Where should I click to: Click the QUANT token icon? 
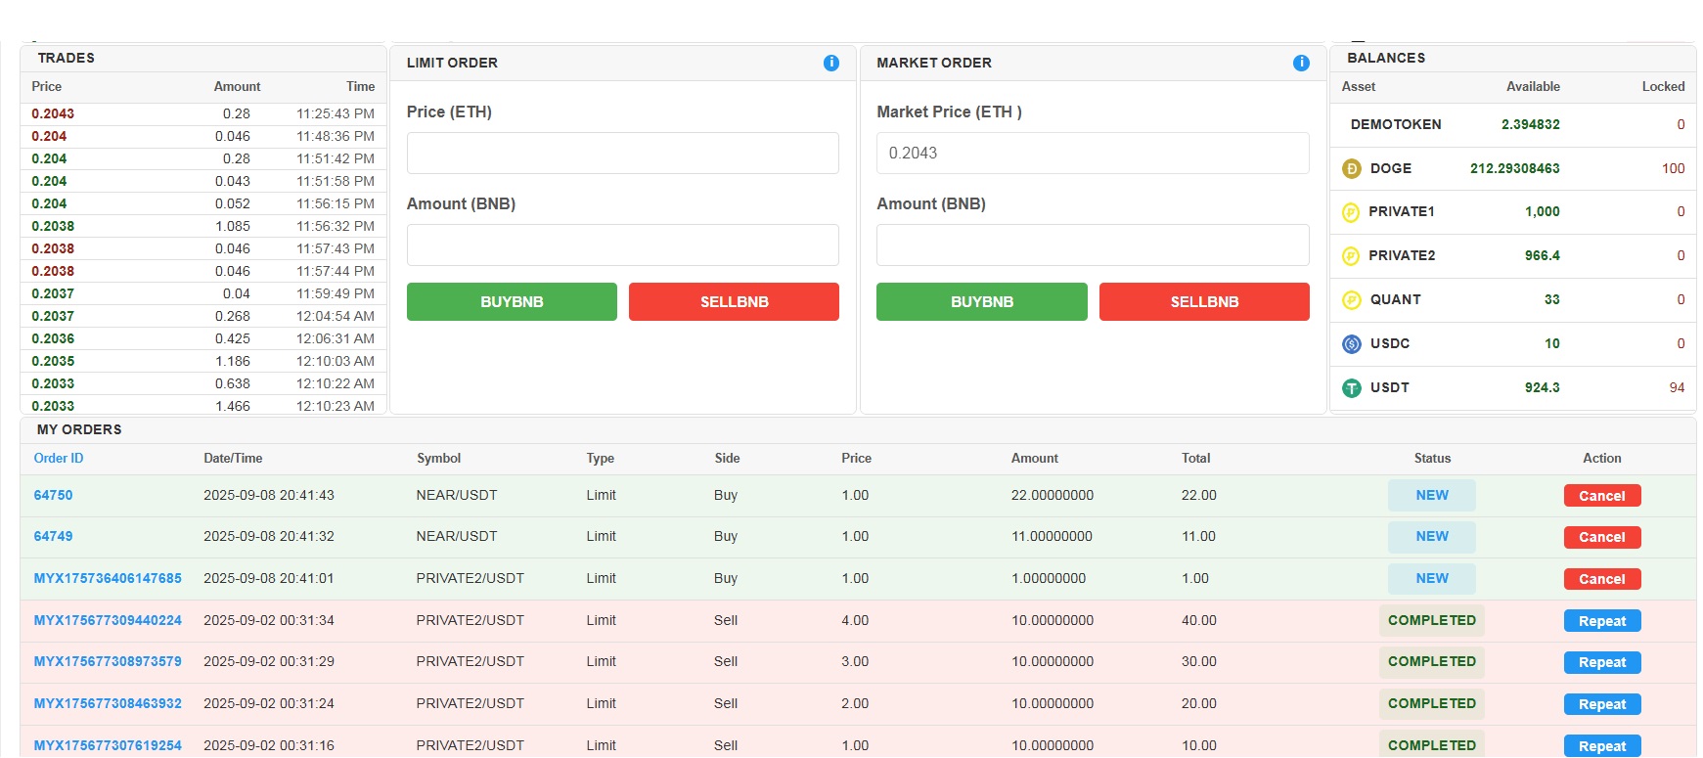click(x=1351, y=300)
